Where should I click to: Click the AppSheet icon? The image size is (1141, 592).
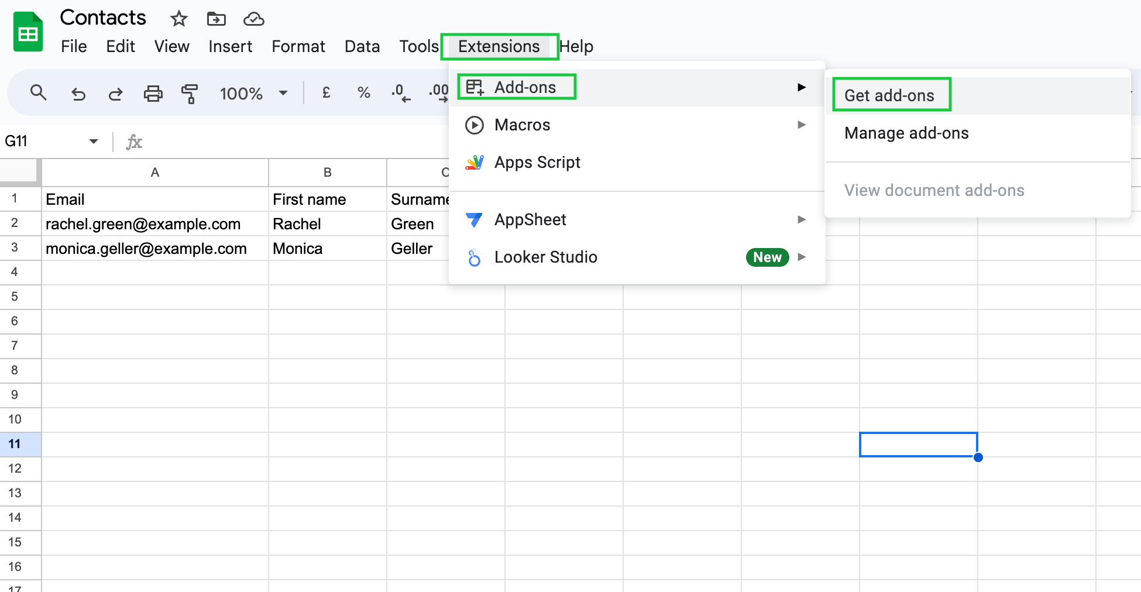[475, 219]
